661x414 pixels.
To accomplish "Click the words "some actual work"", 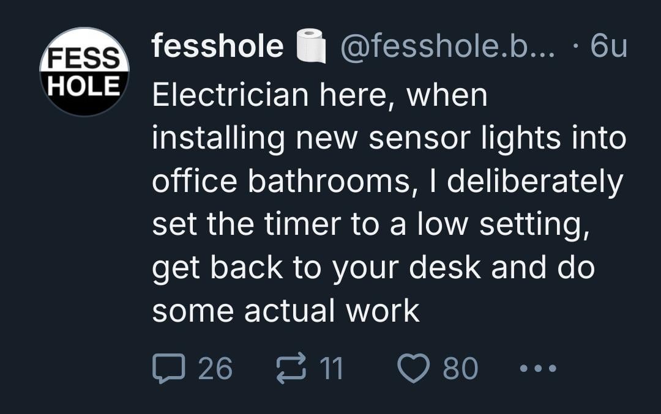I will click(x=285, y=311).
